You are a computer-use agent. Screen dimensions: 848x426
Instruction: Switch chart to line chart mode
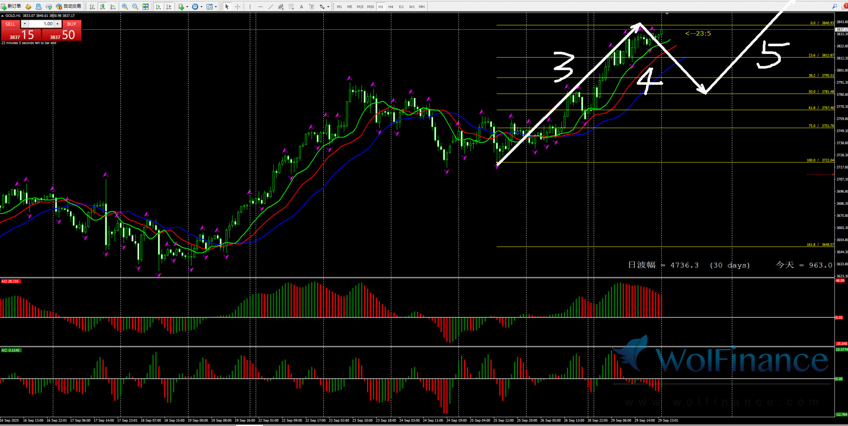coord(113,7)
